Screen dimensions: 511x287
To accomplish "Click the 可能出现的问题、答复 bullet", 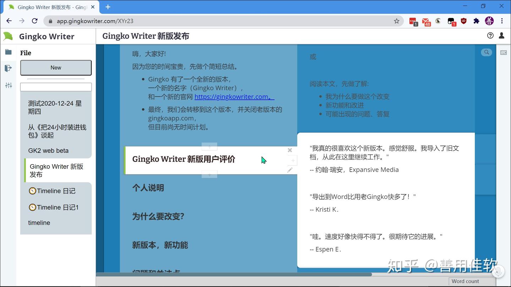I will [x=357, y=114].
